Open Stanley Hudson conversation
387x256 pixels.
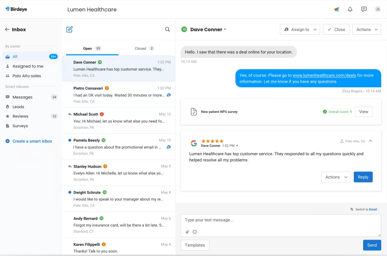[x=119, y=173]
